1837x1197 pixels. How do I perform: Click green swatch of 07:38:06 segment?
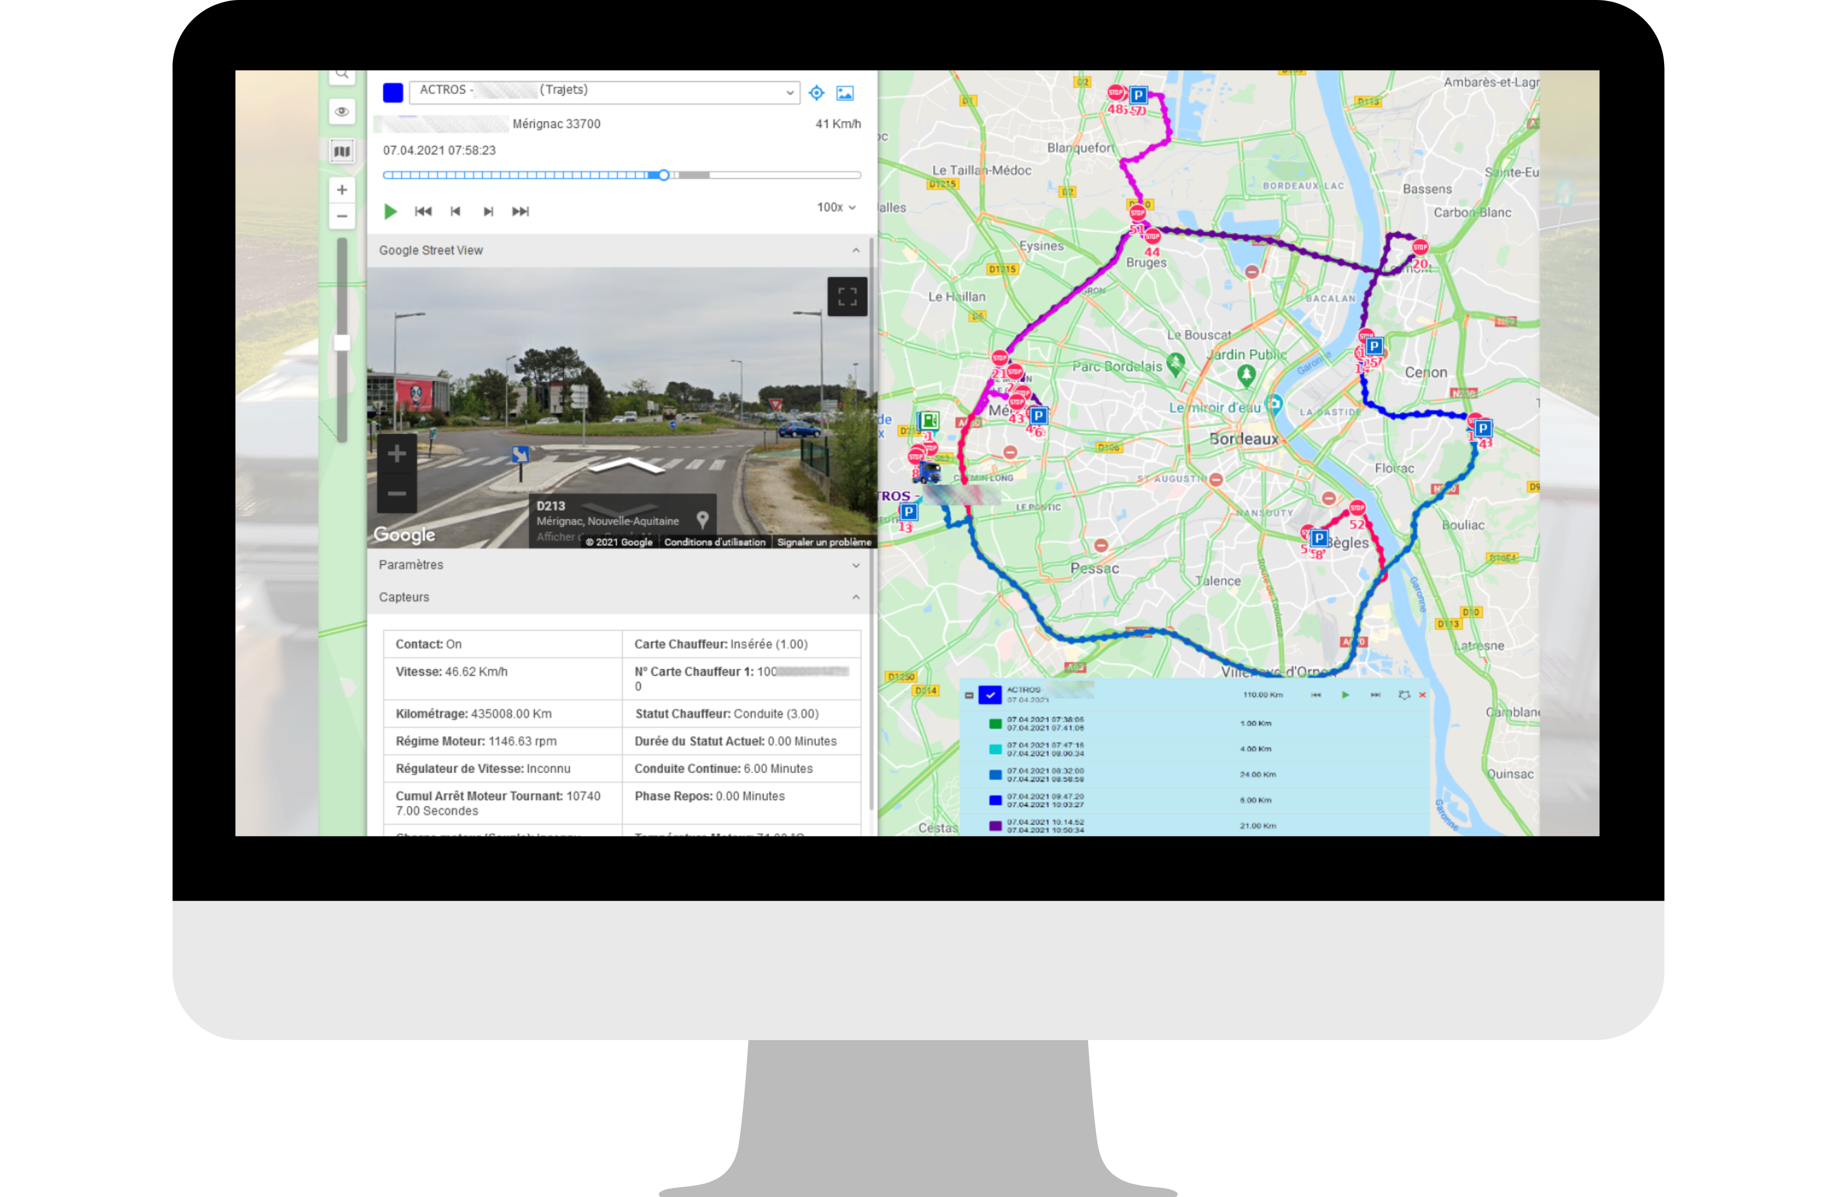996,724
